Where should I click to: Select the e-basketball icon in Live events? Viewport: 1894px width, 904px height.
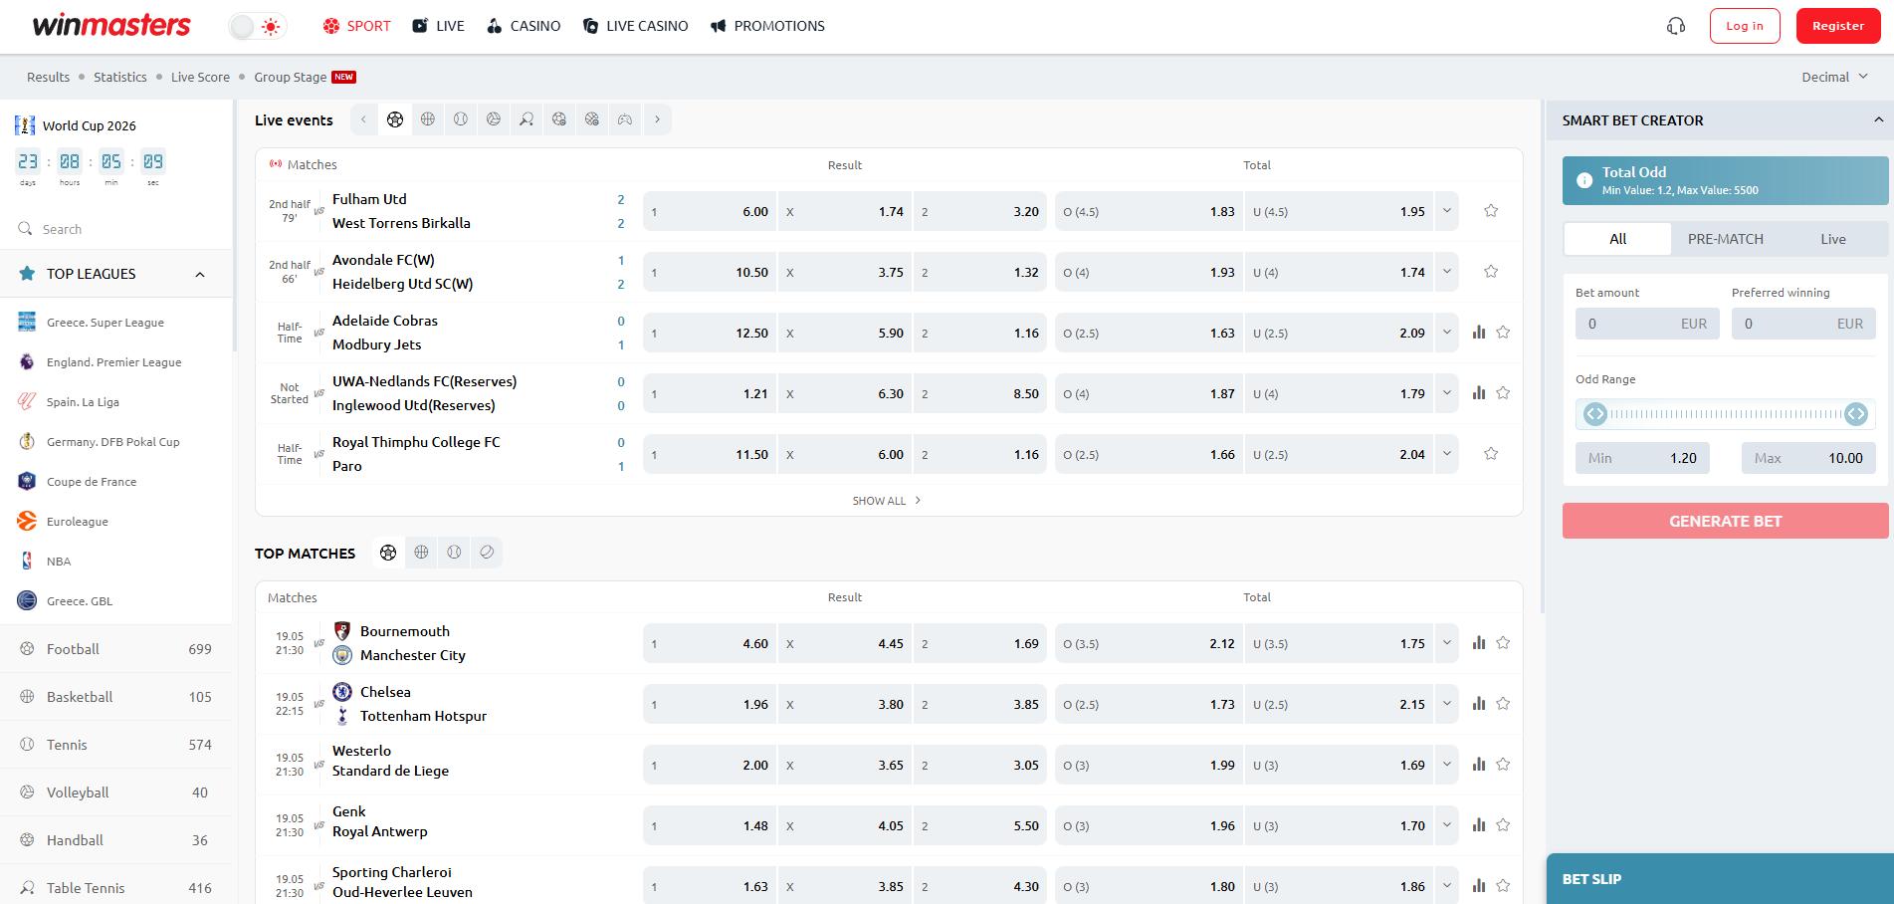tap(592, 119)
